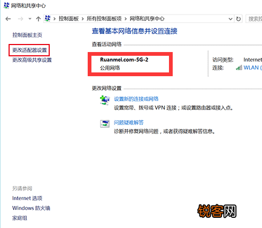This screenshot has height=228, width=262.
Task: Click the Ruanmei.com-5G-2 network name
Action: [124, 60]
